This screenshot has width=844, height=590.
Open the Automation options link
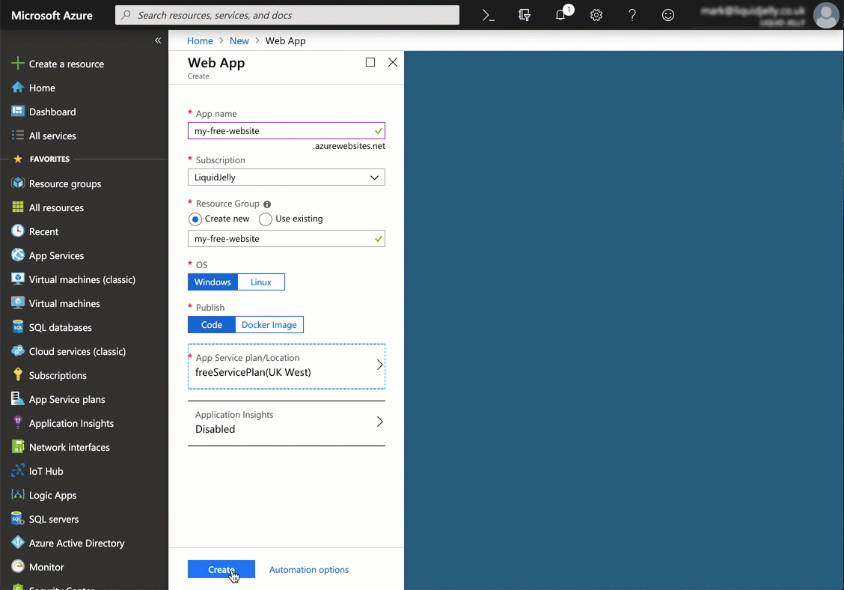click(x=309, y=570)
